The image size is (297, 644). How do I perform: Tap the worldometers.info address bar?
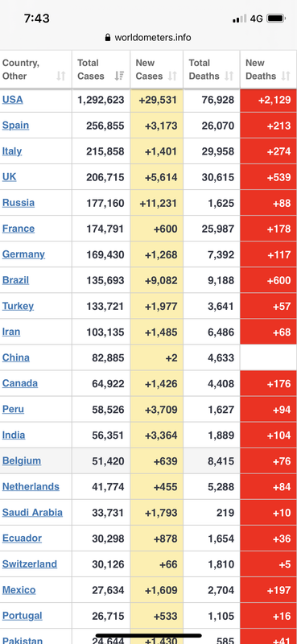[148, 38]
